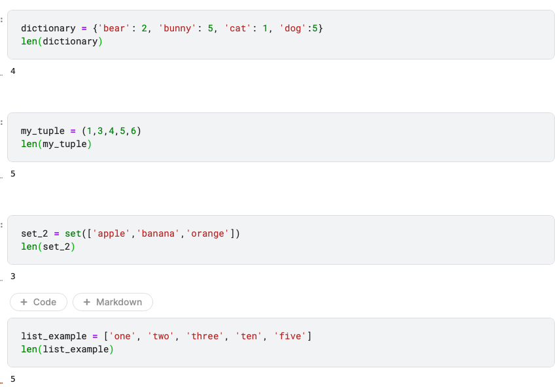This screenshot has height=387, width=560.
Task: Click the output 5 under the my_tuple cell
Action: tap(13, 174)
